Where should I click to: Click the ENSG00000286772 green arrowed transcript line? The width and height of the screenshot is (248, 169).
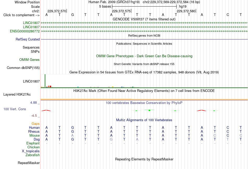pyautogui.click(x=144, y=31)
